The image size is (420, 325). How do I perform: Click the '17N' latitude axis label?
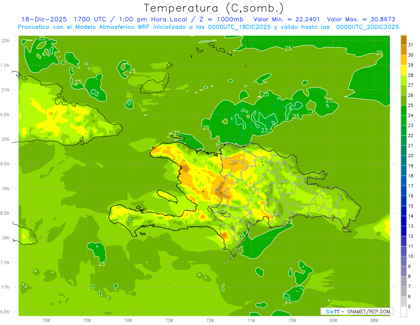[6, 287]
